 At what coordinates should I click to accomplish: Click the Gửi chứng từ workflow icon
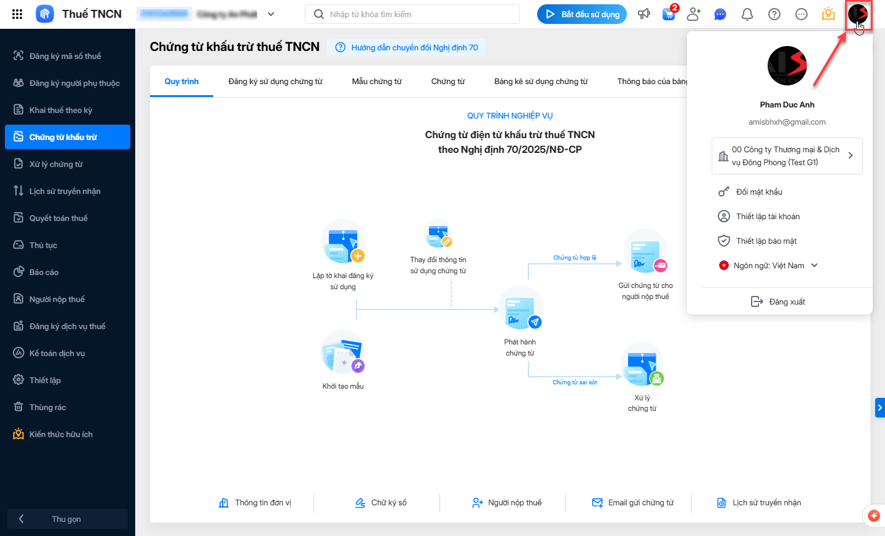click(x=645, y=251)
